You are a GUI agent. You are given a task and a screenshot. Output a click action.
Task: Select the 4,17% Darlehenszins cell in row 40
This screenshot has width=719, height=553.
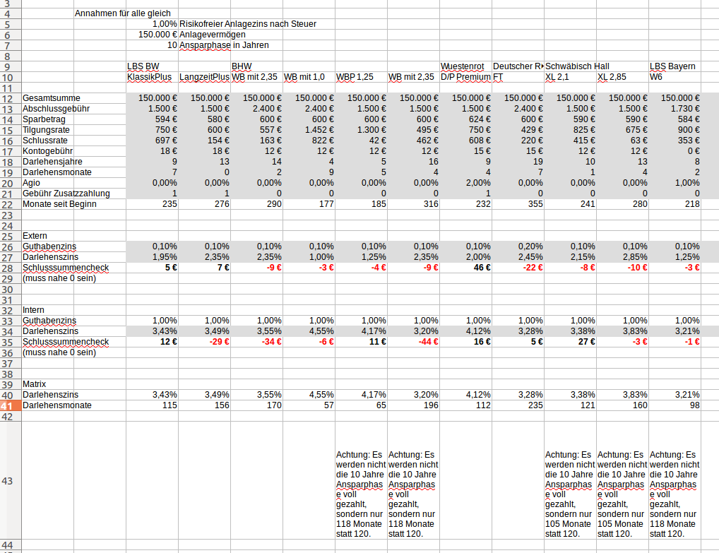tap(362, 394)
